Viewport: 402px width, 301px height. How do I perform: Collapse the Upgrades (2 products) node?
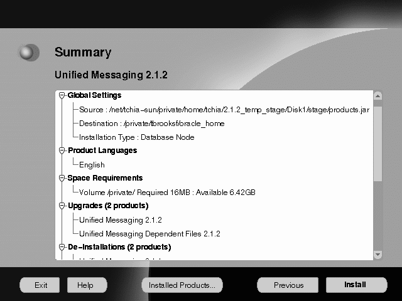(x=62, y=206)
